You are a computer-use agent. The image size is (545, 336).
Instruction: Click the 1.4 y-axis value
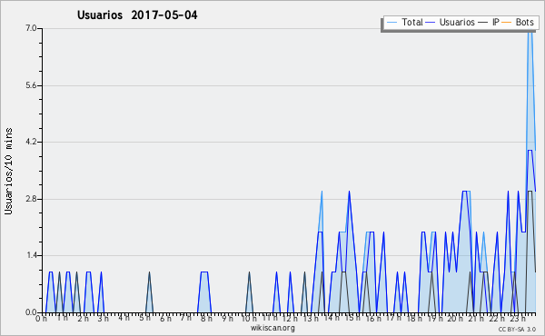[x=31, y=256]
